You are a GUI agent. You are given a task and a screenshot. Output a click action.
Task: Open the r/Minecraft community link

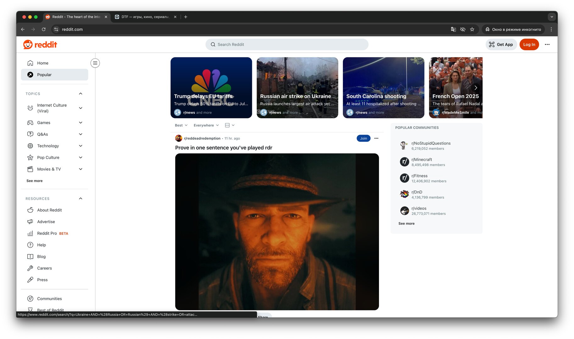[421, 160]
